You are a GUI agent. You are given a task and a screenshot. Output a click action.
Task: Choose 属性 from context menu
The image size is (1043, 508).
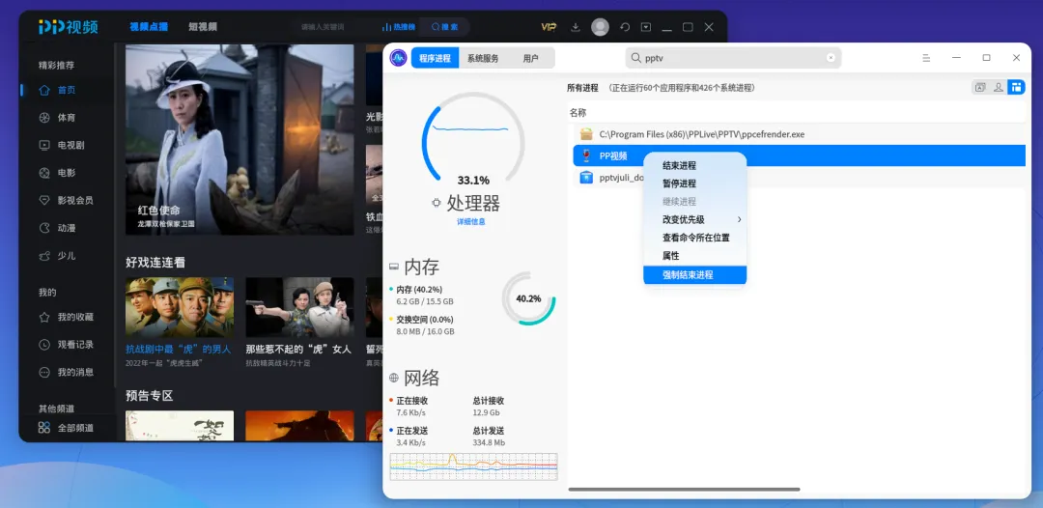[694, 255]
